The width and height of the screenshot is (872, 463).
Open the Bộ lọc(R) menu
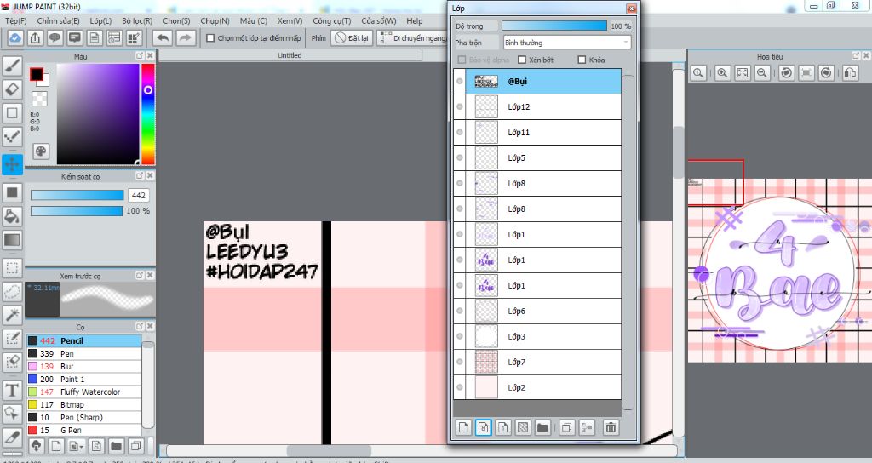(137, 20)
